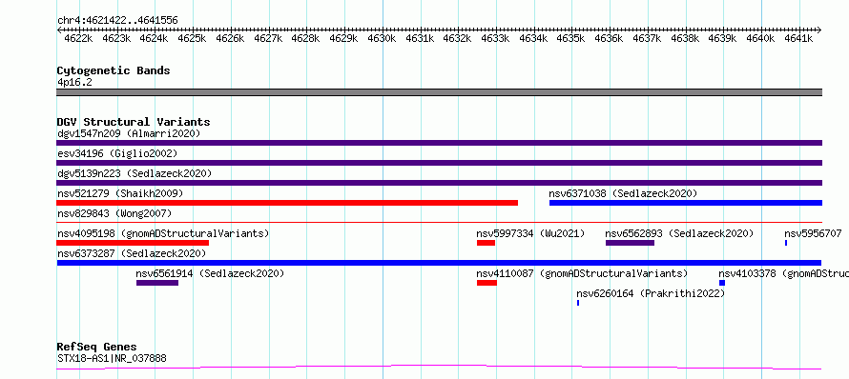Open the purple nsv6561914 (Sedlazeck2020) bar
Screen dimensions: 849x379
157,283
